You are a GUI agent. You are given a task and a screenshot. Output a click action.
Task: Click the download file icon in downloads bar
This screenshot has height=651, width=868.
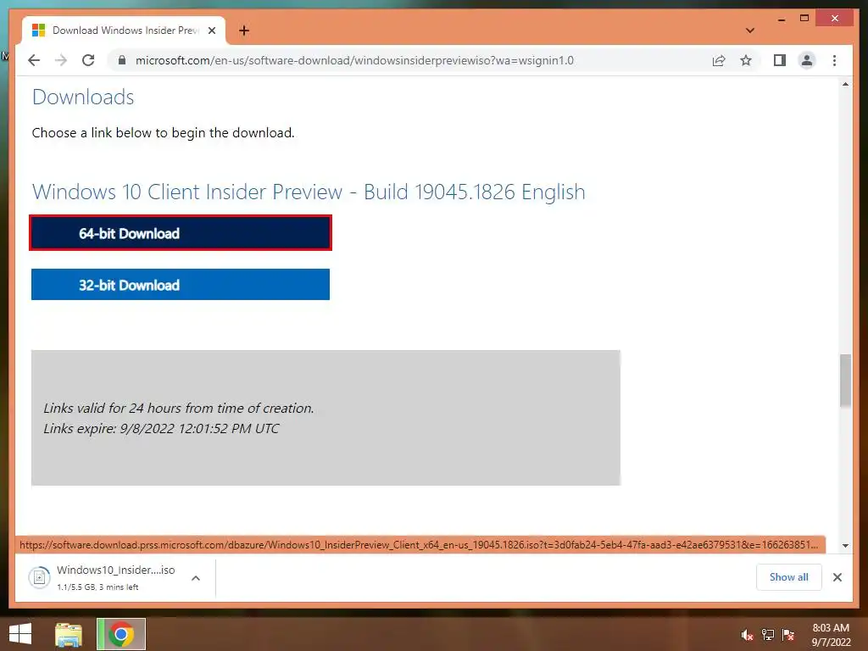point(39,578)
